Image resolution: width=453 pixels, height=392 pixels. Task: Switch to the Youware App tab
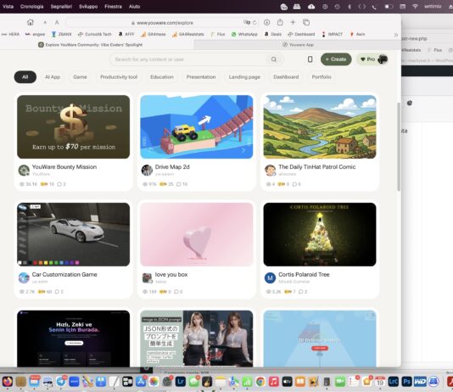coord(298,44)
